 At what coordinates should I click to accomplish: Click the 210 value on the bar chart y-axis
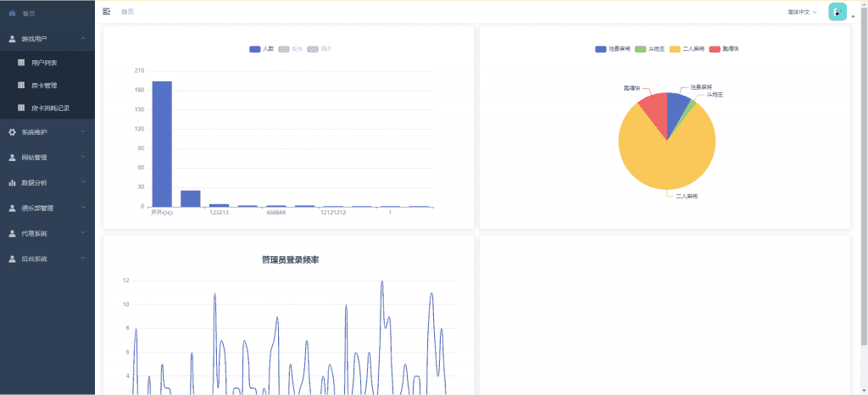pyautogui.click(x=139, y=71)
